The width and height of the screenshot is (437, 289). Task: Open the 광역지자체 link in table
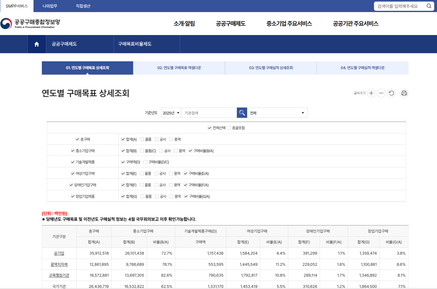(59, 265)
